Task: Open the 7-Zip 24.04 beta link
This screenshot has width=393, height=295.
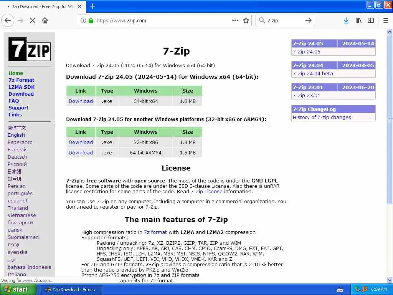Action: pos(313,73)
